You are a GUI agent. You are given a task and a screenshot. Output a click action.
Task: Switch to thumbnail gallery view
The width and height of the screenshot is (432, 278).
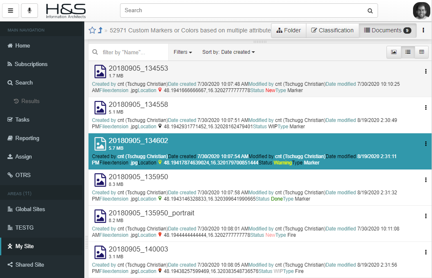(394, 52)
